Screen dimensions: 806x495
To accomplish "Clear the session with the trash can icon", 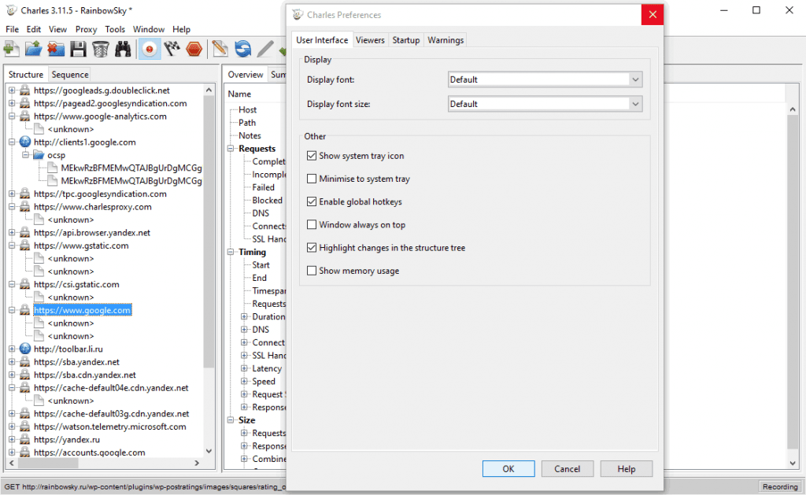I will 100,50.
